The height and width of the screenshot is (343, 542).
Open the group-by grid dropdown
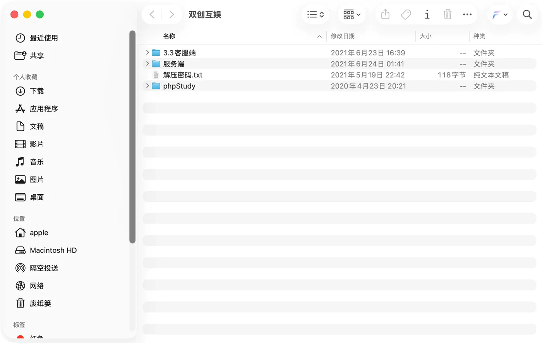[352, 15]
